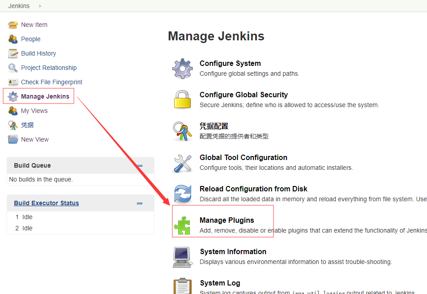
Task: Click the New View folder icon
Action: [x=13, y=140]
